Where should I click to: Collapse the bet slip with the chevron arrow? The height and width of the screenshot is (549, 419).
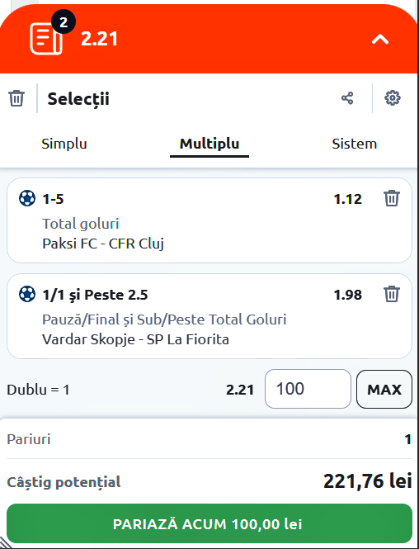tap(380, 40)
